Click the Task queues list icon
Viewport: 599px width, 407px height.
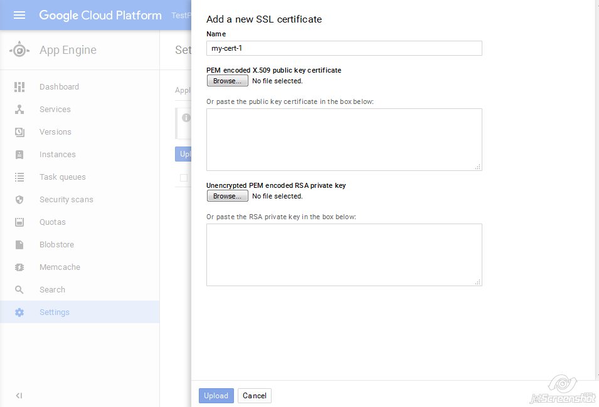19,177
